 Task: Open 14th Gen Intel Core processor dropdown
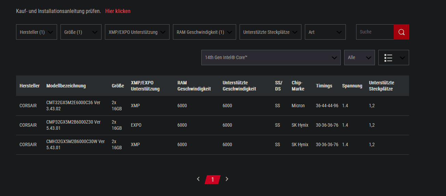tap(271, 58)
